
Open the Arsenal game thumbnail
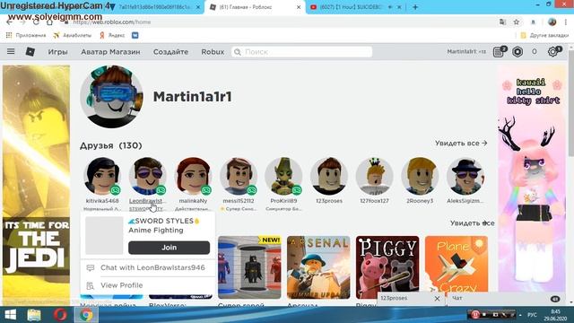(x=318, y=267)
